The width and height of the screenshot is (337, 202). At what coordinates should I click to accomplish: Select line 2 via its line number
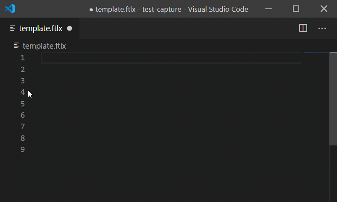[x=23, y=69]
